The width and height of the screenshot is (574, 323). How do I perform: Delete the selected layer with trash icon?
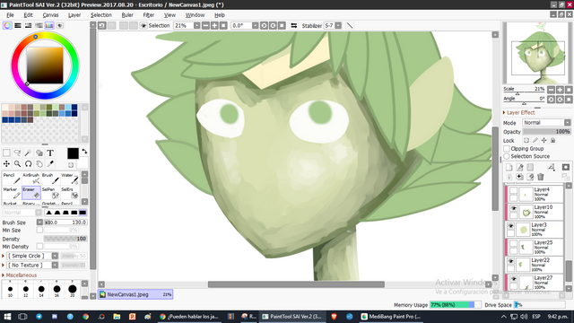pos(540,177)
